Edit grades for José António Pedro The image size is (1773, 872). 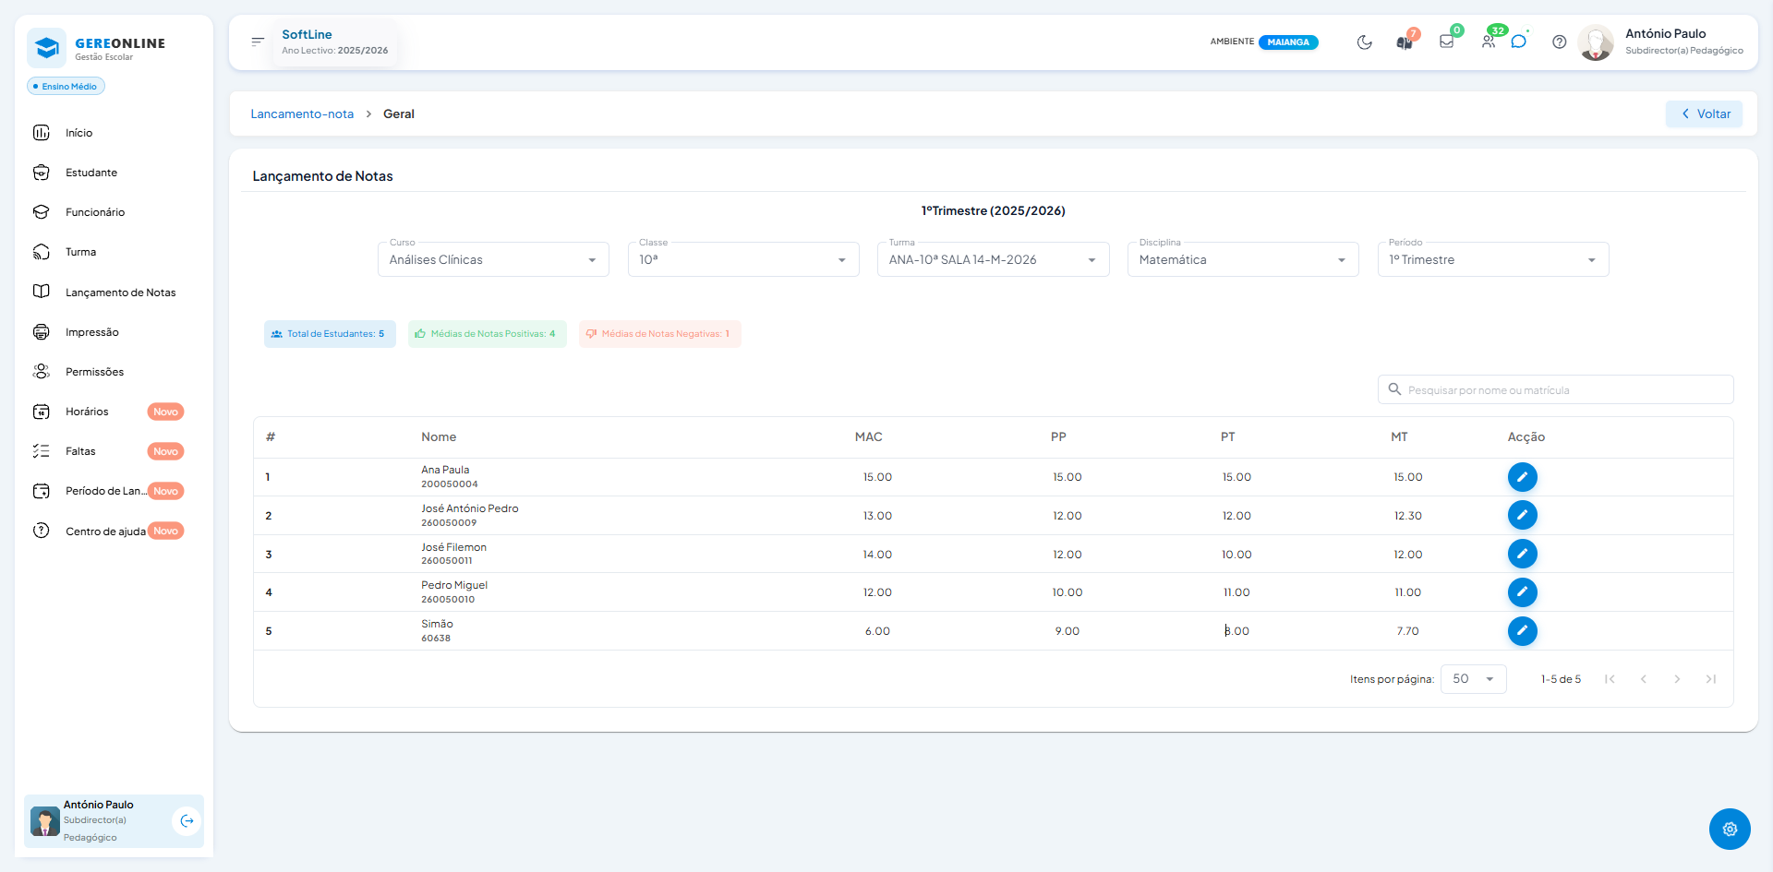(x=1522, y=515)
